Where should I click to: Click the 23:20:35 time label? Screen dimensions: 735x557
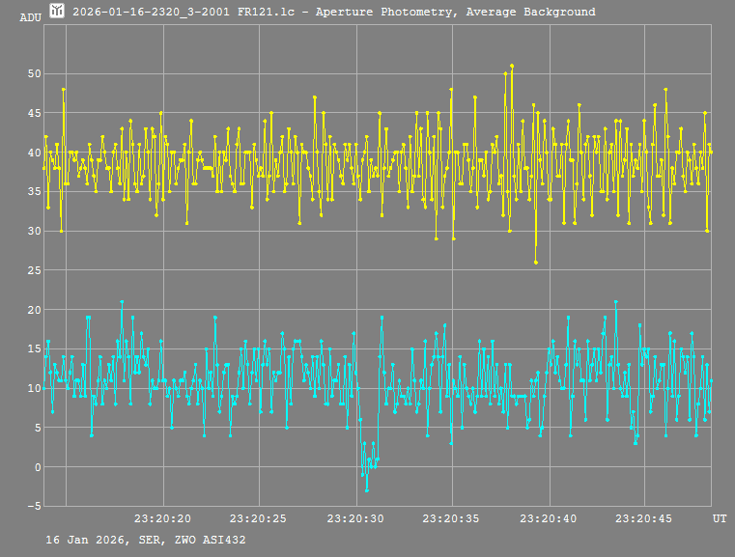coord(452,519)
